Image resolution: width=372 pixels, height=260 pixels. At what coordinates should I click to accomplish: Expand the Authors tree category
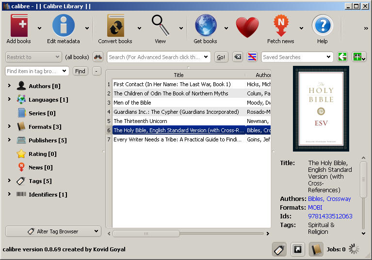pos(9,86)
